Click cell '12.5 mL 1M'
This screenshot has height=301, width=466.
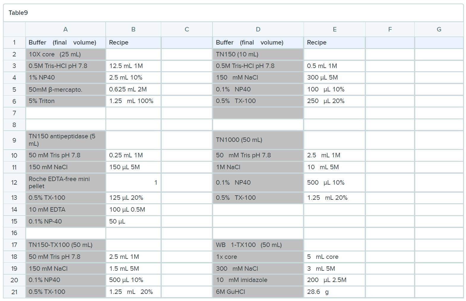pos(133,66)
